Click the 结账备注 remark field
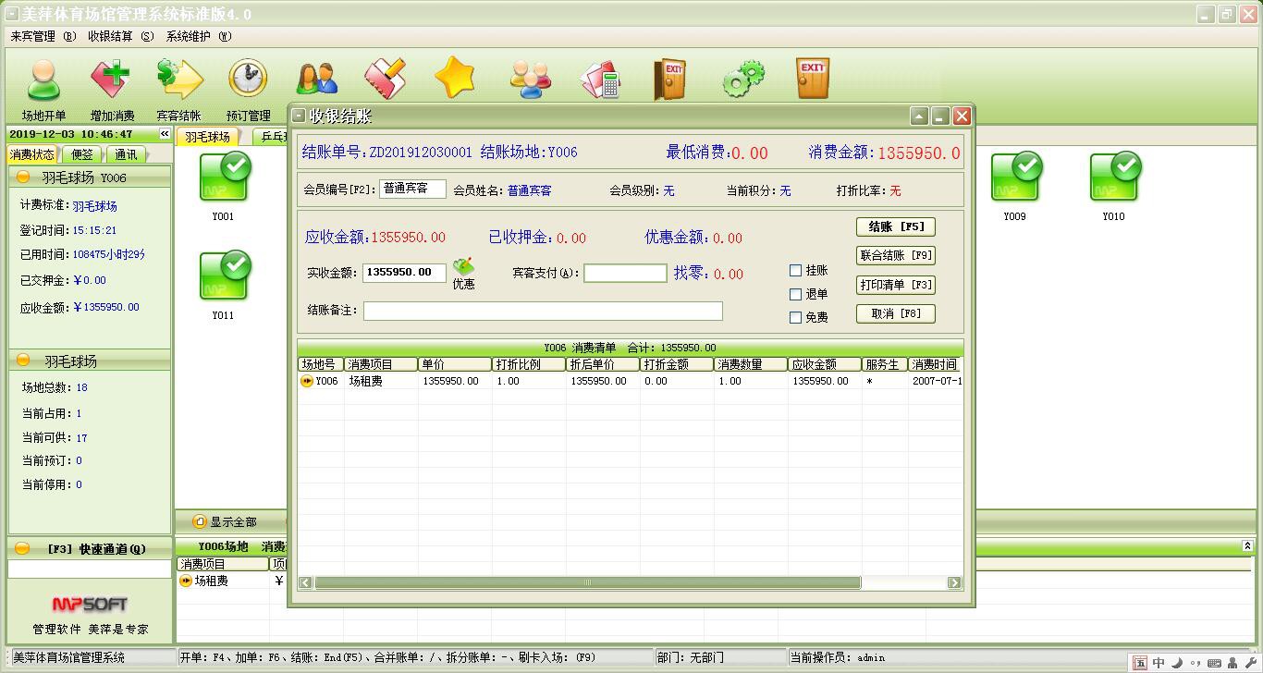This screenshot has width=1263, height=673. 543,311
